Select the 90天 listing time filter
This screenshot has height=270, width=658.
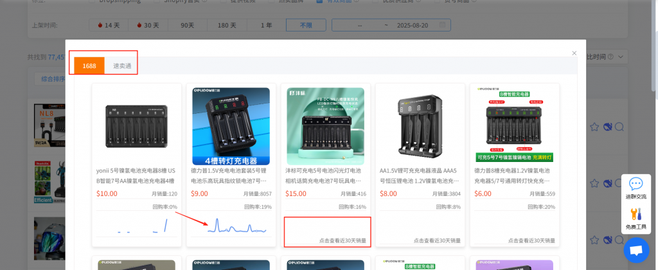(x=187, y=25)
